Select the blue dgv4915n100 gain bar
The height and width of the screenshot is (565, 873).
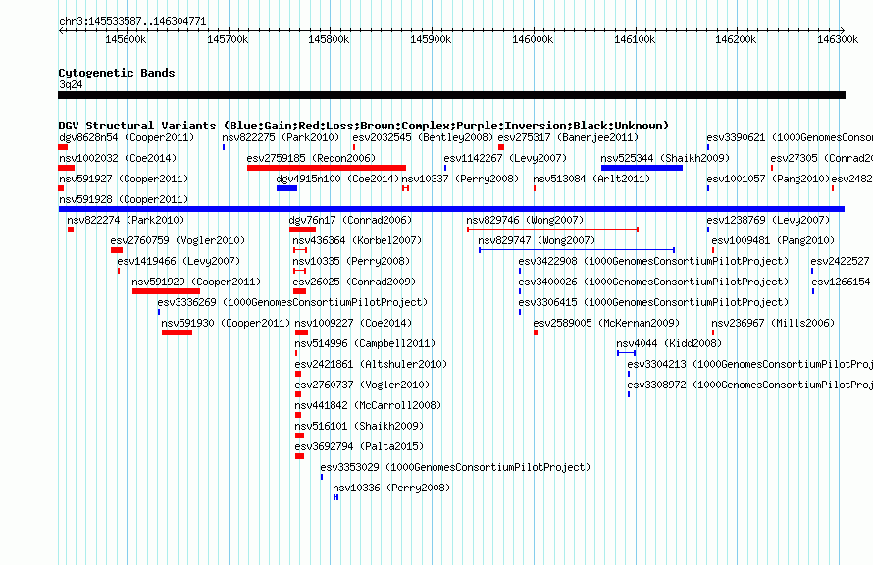tap(286, 188)
